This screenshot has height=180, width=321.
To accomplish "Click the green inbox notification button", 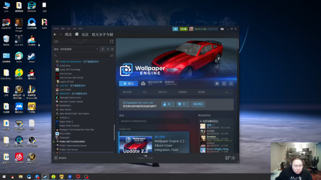I will point(183,29).
